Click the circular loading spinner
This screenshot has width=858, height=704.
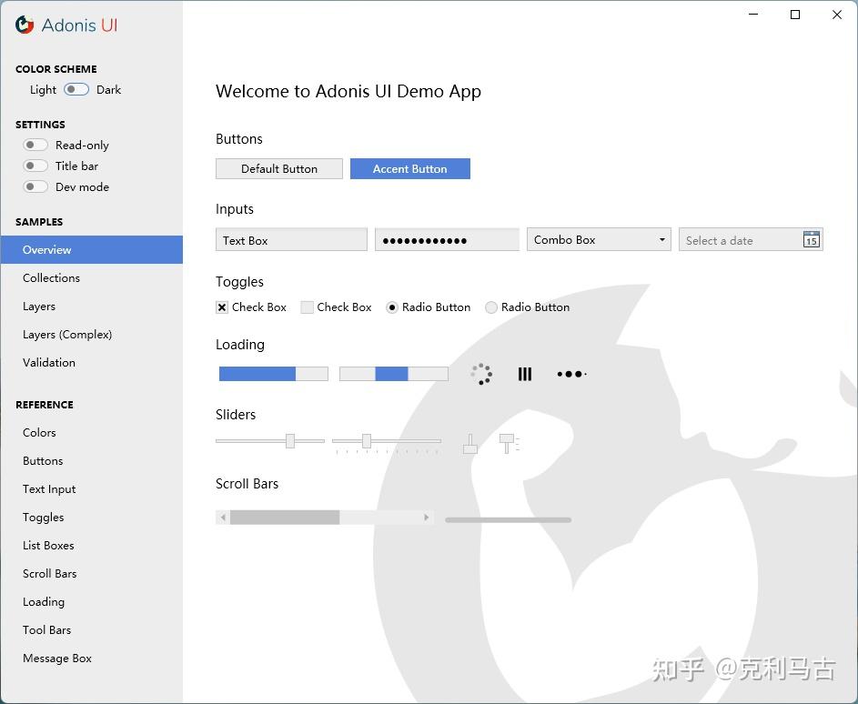481,375
